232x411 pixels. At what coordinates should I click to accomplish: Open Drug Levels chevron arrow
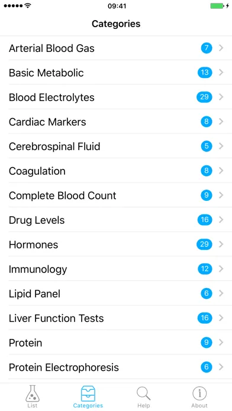coord(221,220)
